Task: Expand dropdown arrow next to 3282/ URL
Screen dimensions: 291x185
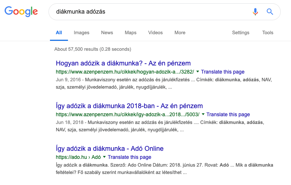Action: click(197, 72)
